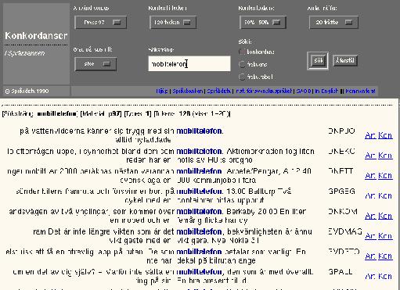
Task: Click the DNKOM source code
Action: click(x=343, y=211)
